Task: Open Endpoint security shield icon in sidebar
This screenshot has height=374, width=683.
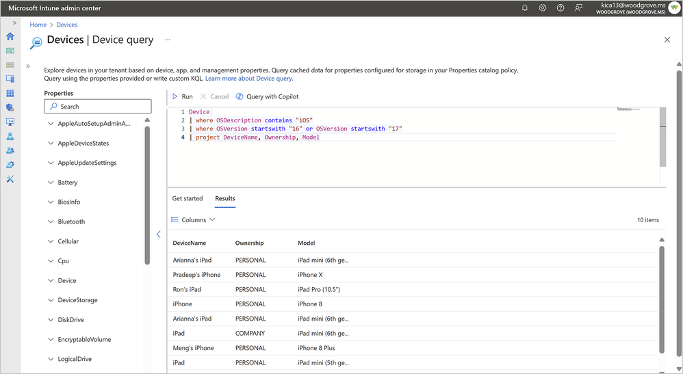Action: tap(10, 107)
